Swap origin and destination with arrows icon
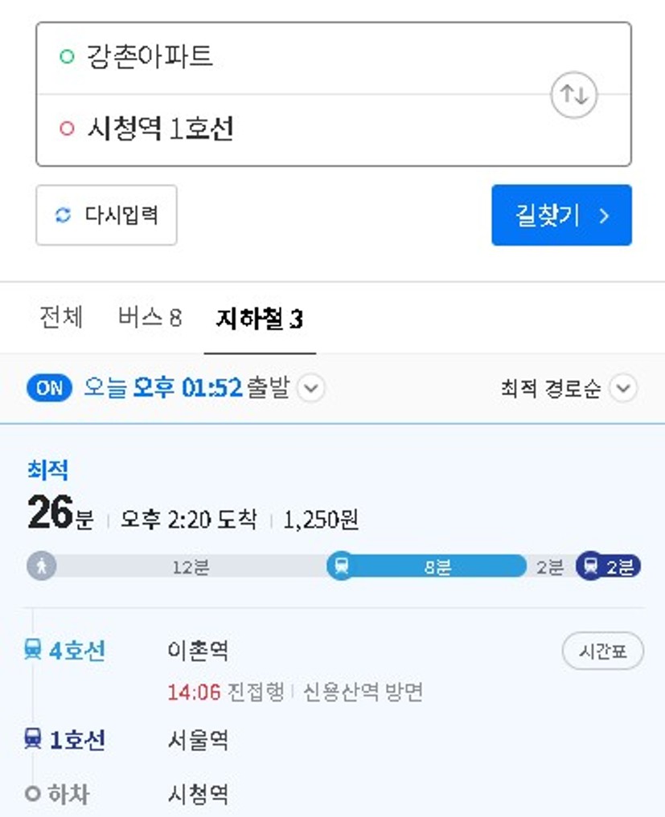 click(x=573, y=95)
